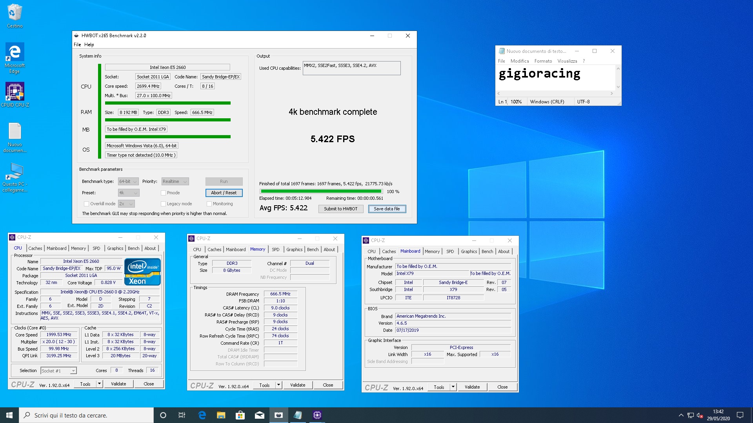Image resolution: width=753 pixels, height=423 pixels.
Task: Switch to Notepad via its taskbar icon
Action: (298, 415)
